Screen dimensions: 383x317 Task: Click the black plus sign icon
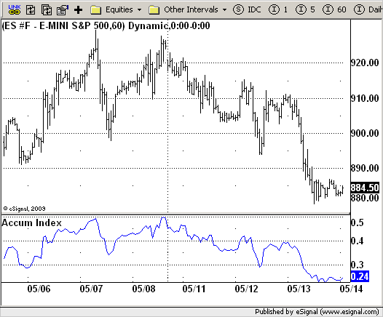point(78,10)
